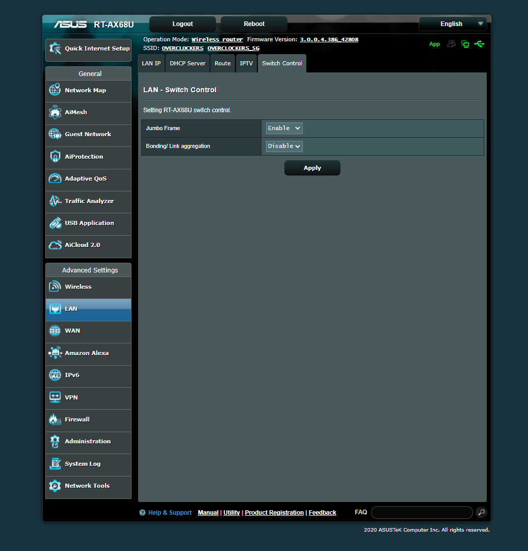Open Firewall menu label

tap(77, 419)
